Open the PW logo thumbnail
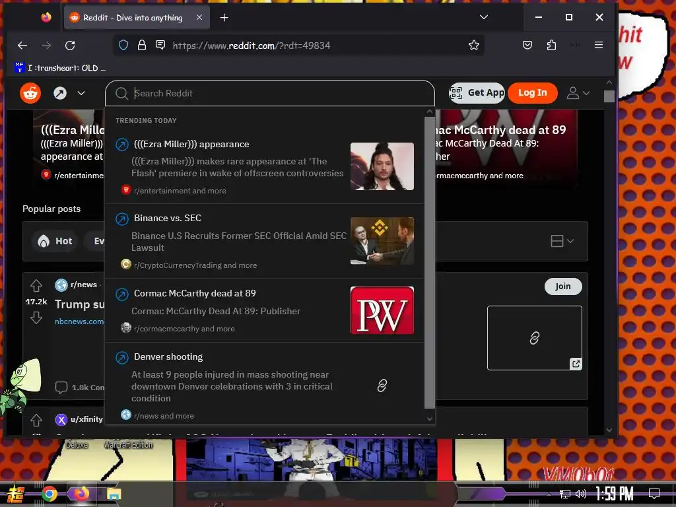The width and height of the screenshot is (676, 507). point(382,310)
